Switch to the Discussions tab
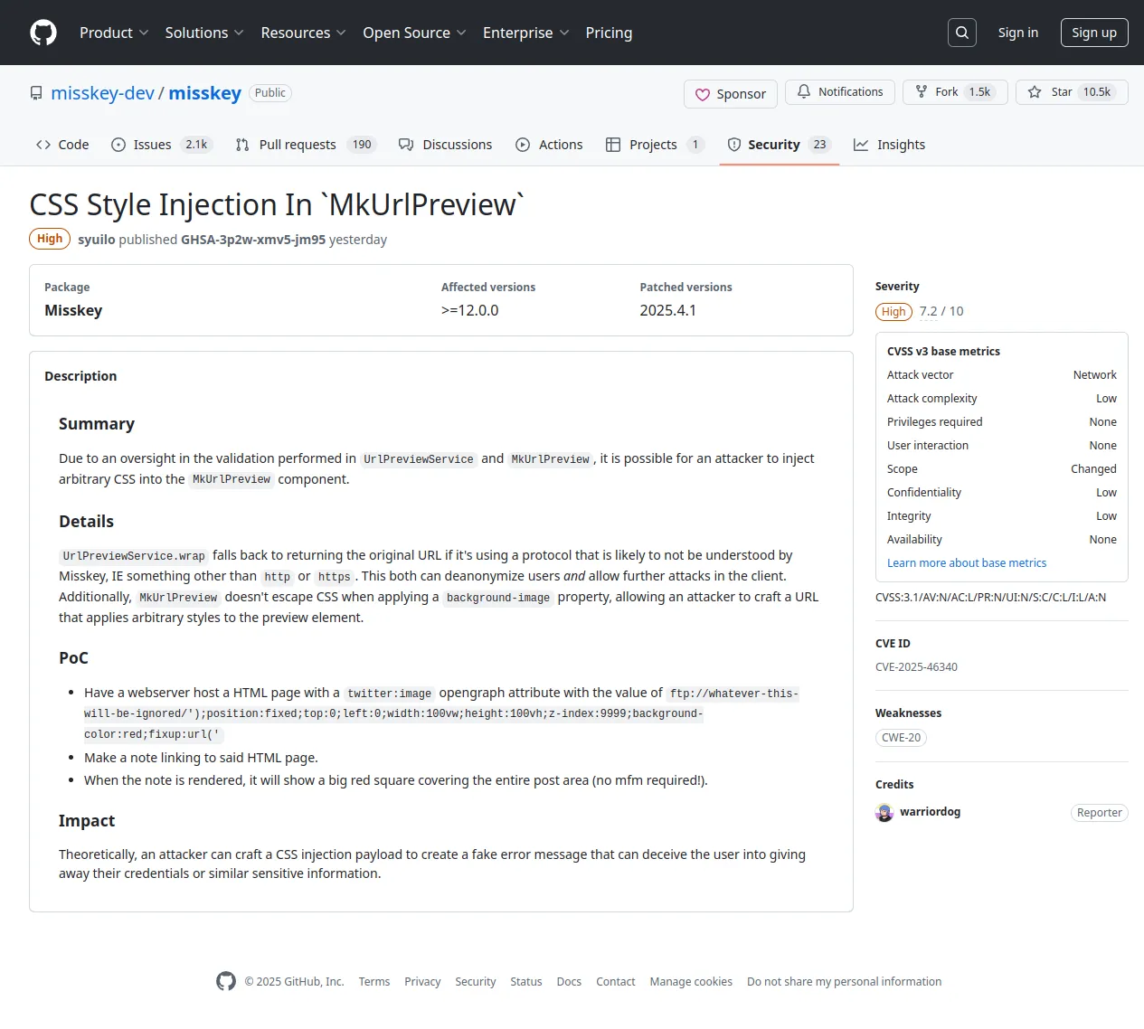Screen dimensions: 1144x1029 tap(446, 145)
